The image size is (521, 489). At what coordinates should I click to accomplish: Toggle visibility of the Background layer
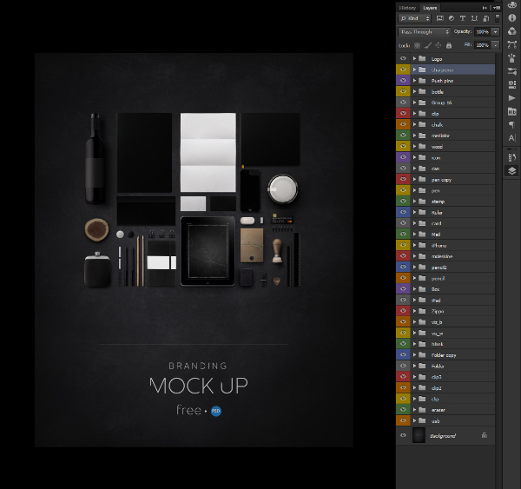point(403,435)
